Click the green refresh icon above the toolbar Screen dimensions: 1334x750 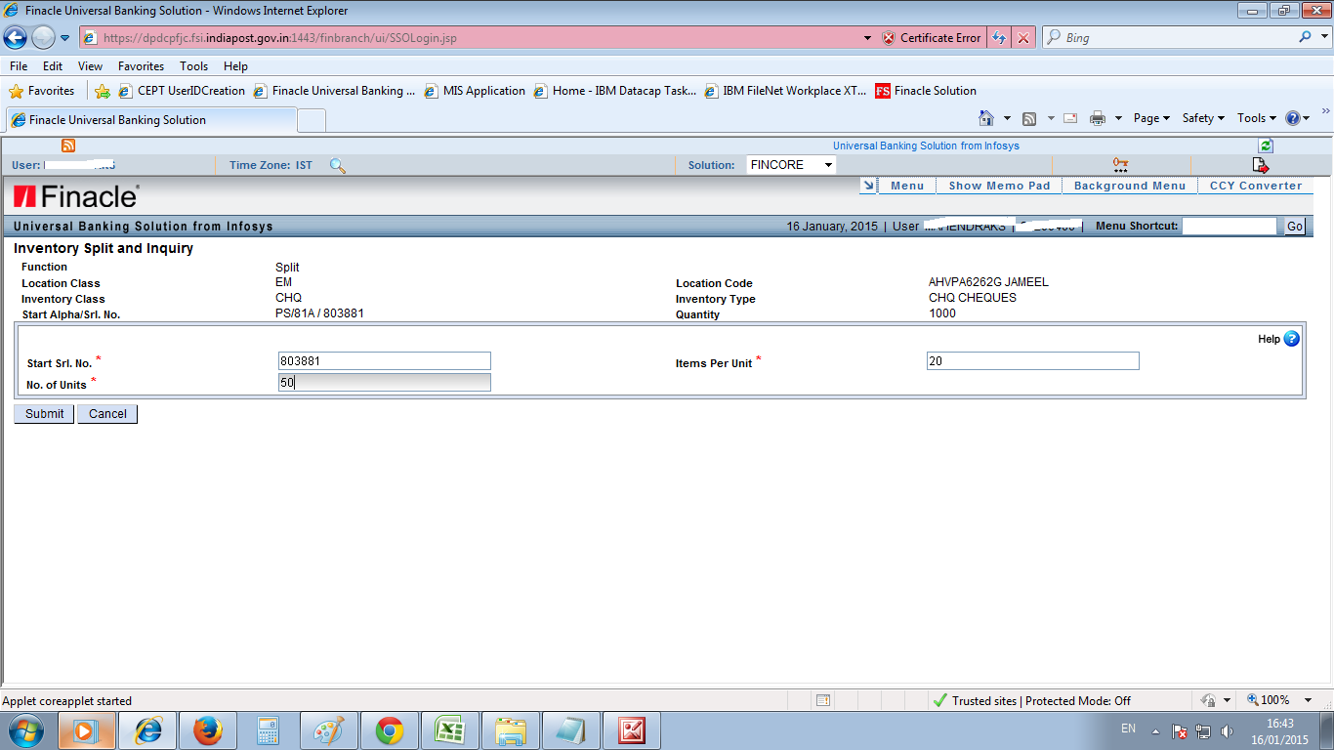(x=1266, y=145)
